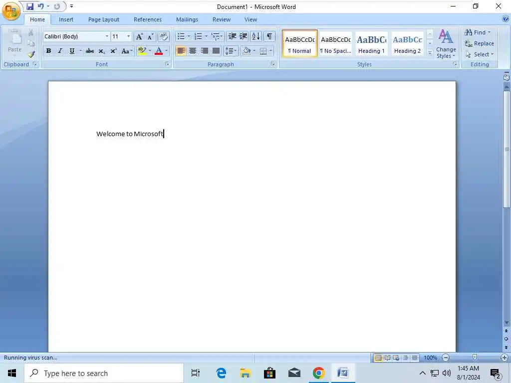511x383 pixels.
Task: Apply the No Spacing style
Action: click(x=336, y=44)
